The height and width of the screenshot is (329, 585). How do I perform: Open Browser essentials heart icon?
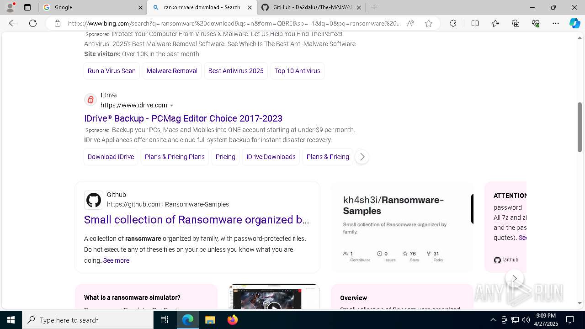536,23
